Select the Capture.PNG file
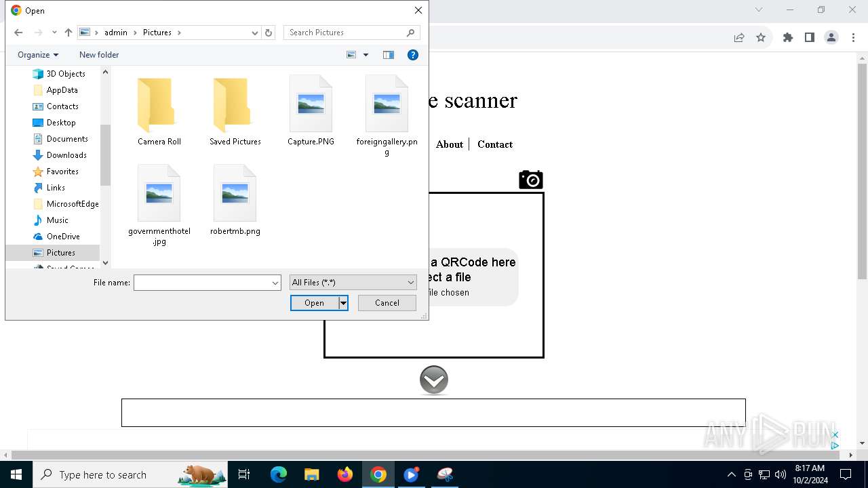Screen dimensions: 868x488 [311, 112]
